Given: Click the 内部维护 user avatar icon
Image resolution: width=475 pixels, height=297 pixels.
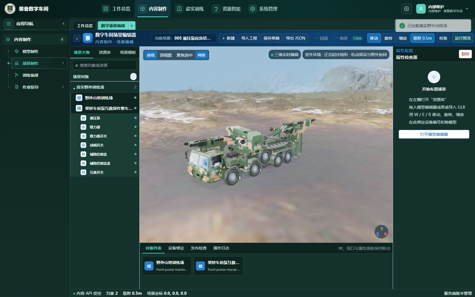Looking at the screenshot, I should coord(421,9).
